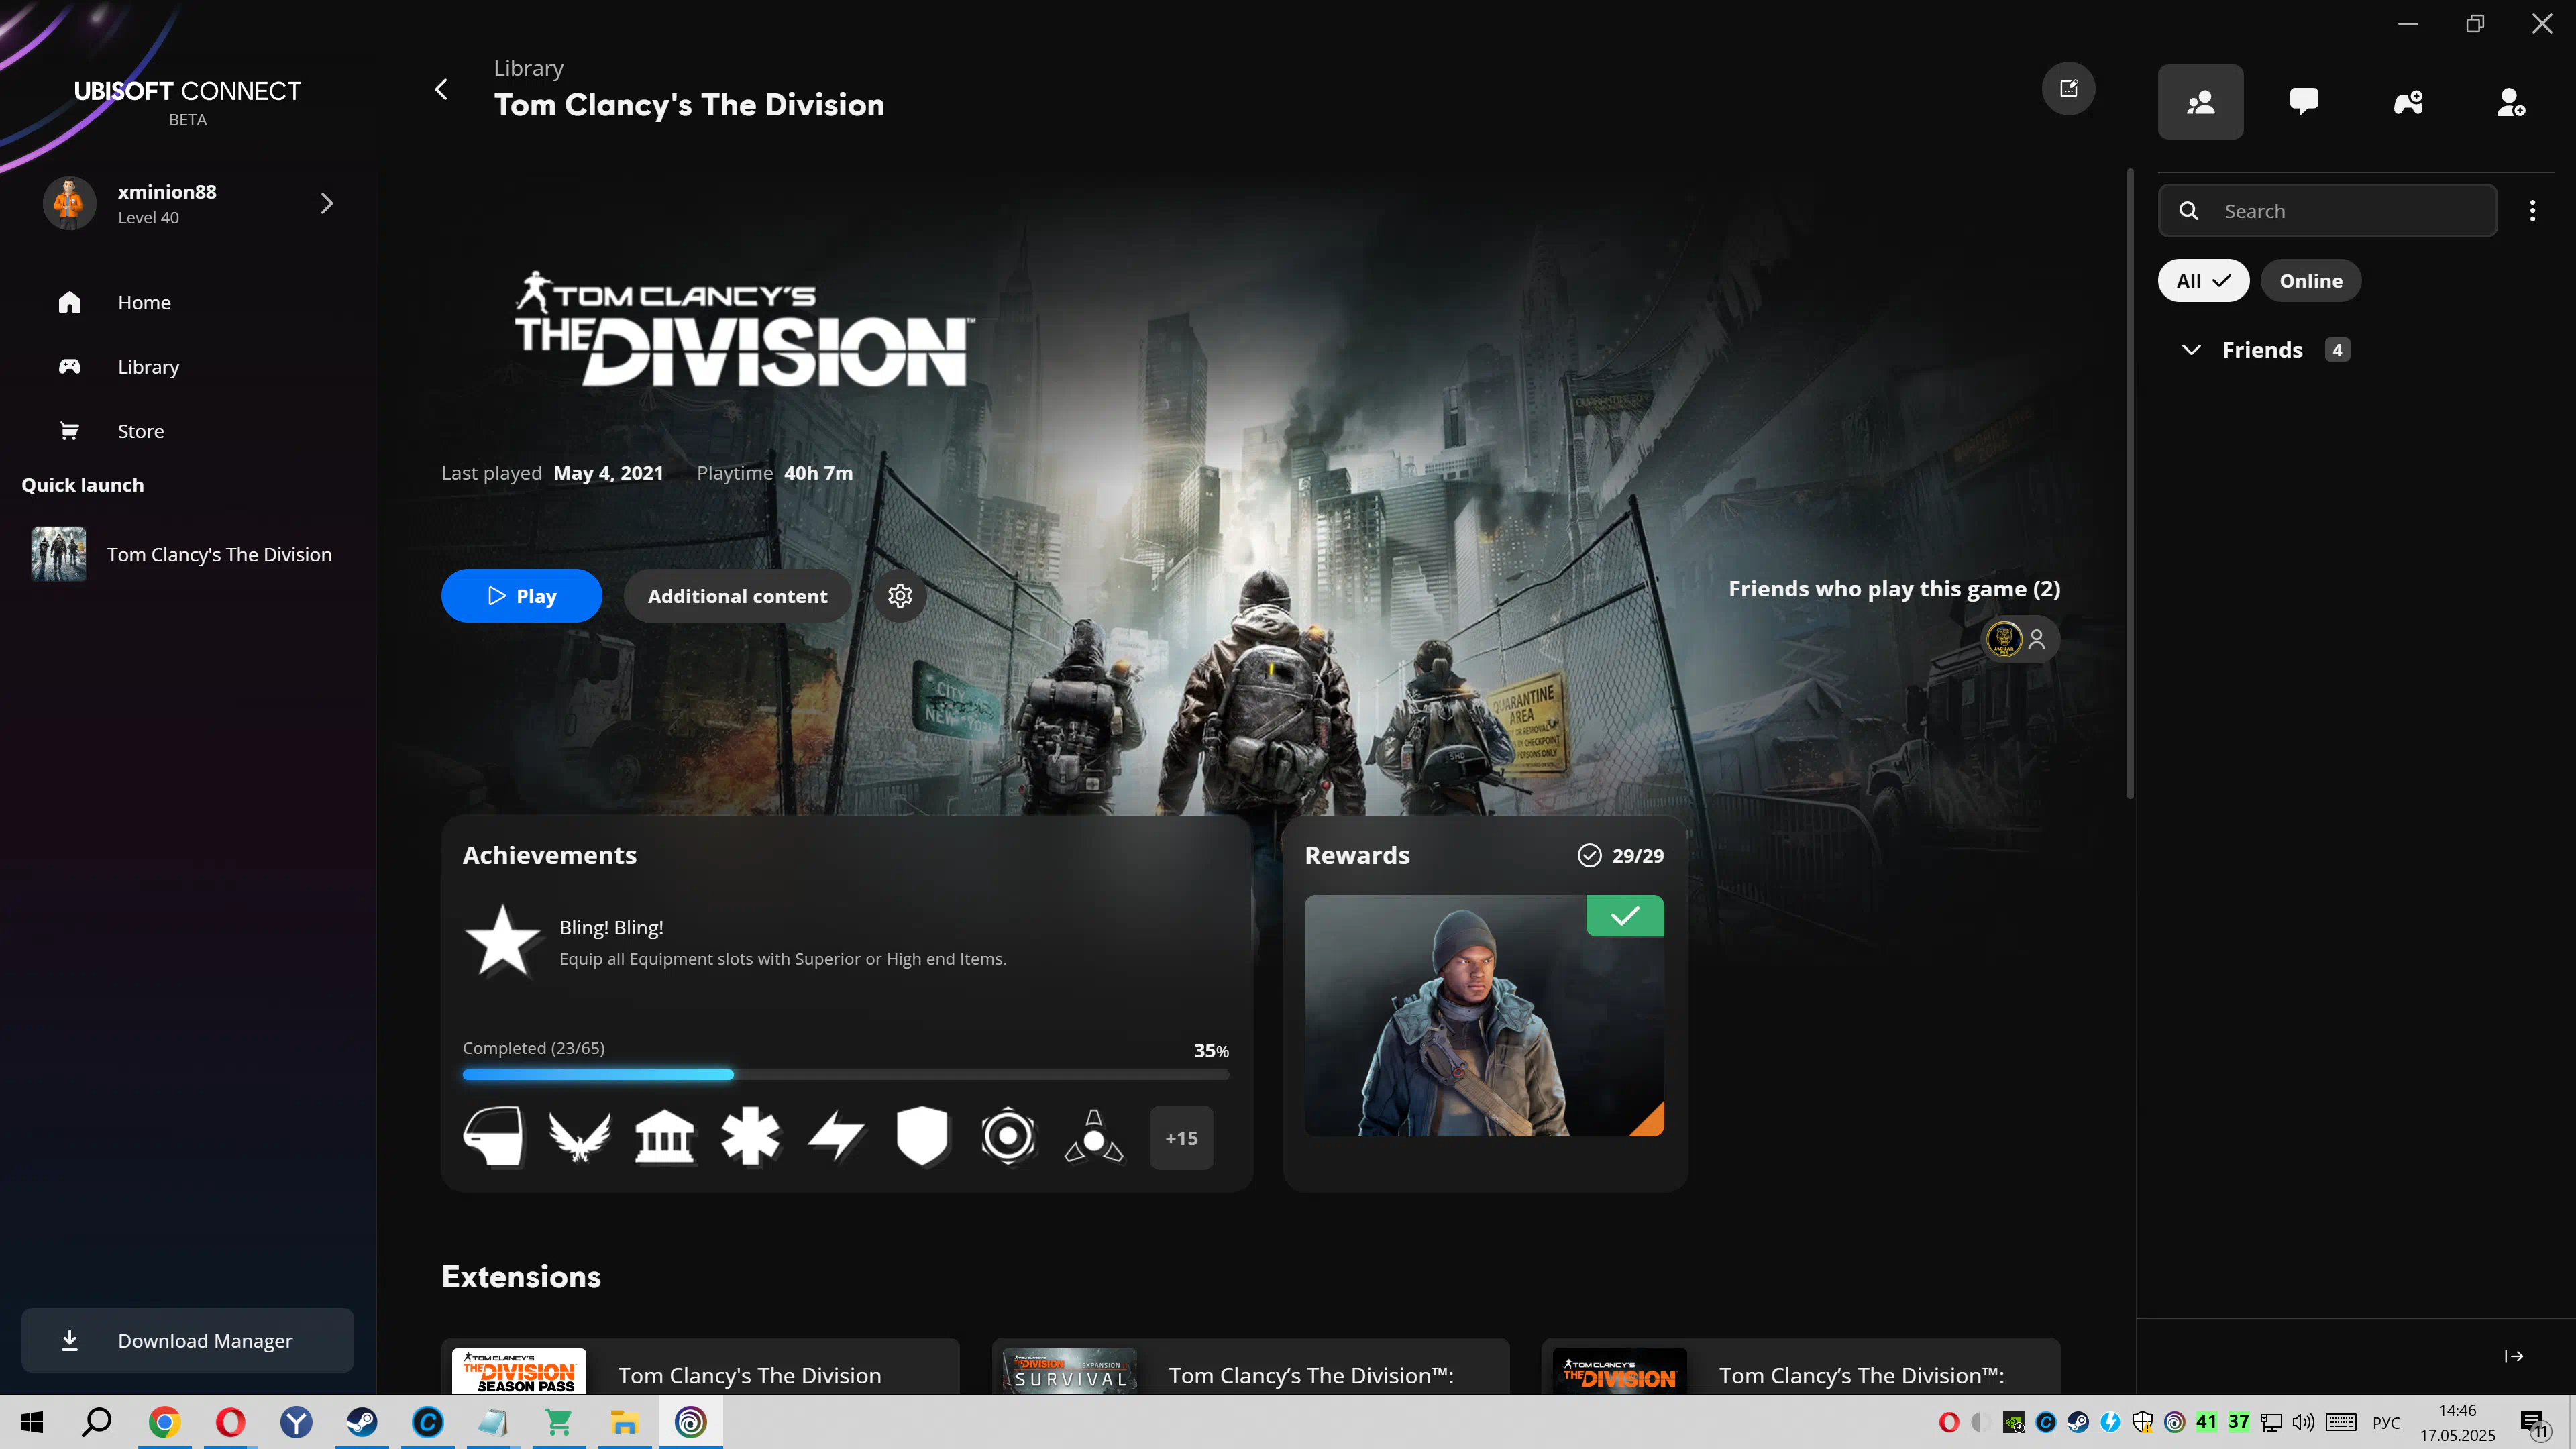Open the Achievements section heading
This screenshot has height=1449, width=2576.
tap(549, 856)
